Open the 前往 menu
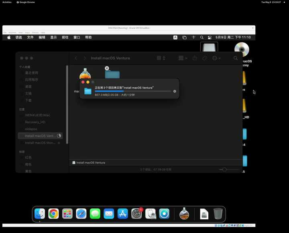The width and height of the screenshot is (289, 233). pyautogui.click(x=65, y=37)
